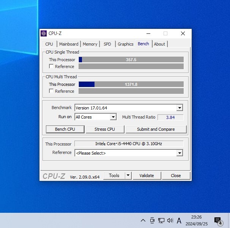Click the single thread Reference bar
230x228 pixels.
pyautogui.click(x=131, y=66)
